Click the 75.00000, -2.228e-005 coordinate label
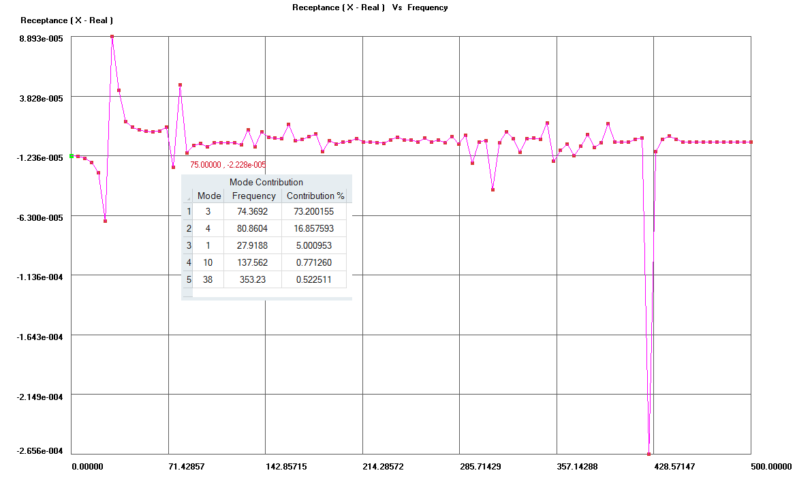 pyautogui.click(x=228, y=165)
